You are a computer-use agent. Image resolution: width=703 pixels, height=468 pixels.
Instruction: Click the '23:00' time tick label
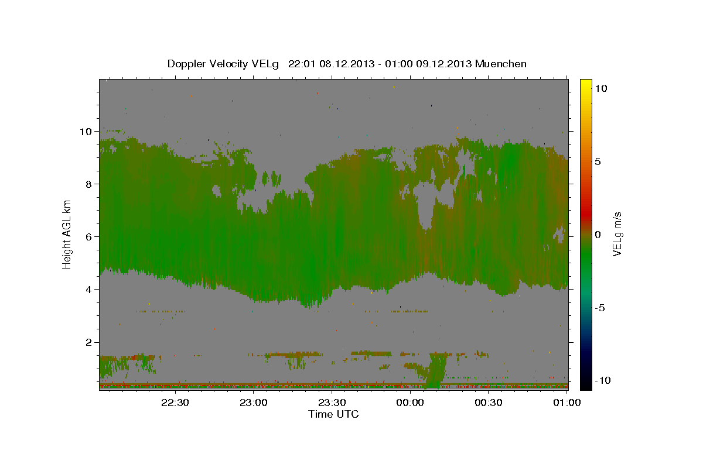[254, 402]
